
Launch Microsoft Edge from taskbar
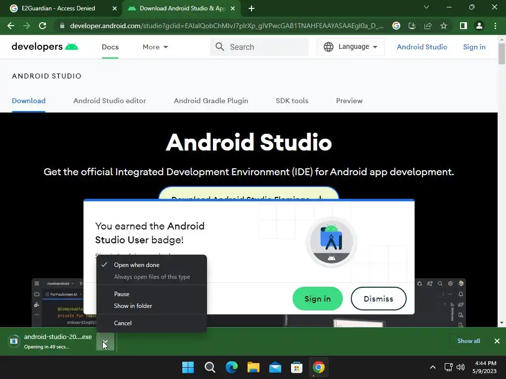tap(231, 367)
